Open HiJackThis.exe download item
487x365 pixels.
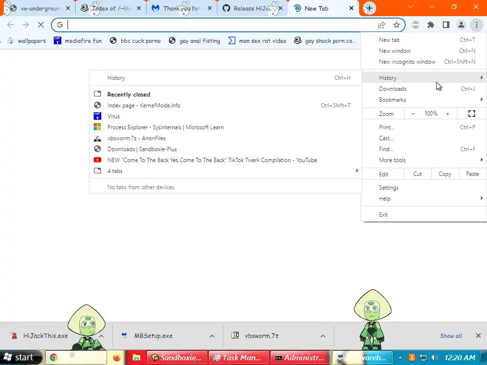(46, 336)
